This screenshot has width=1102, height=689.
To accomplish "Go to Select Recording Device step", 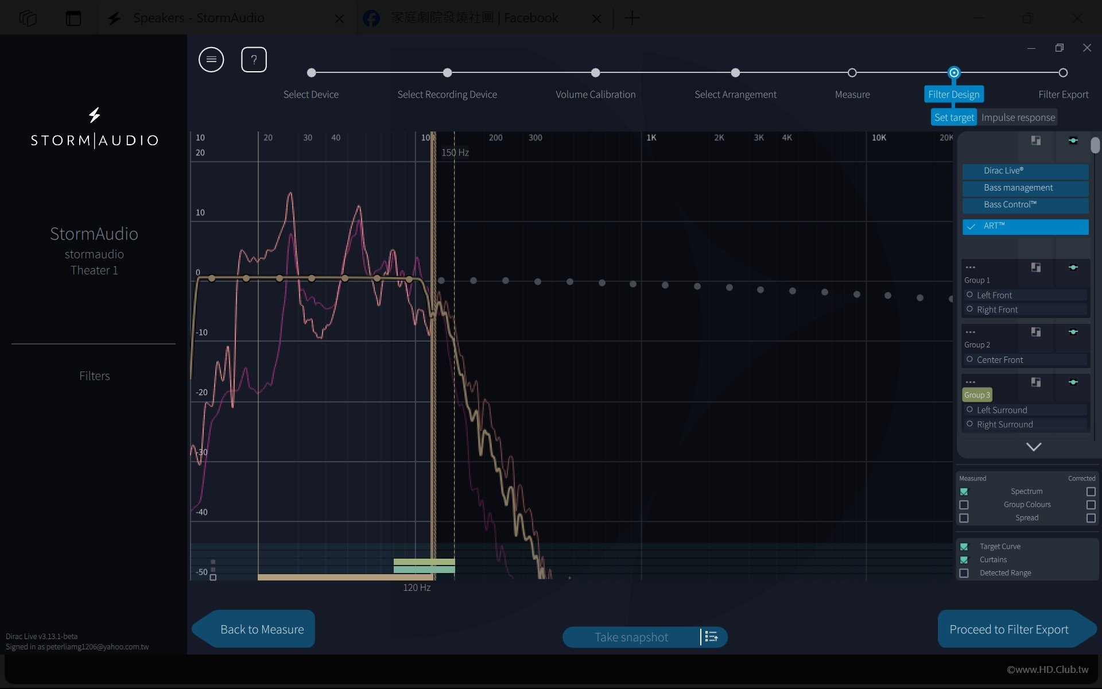I will coord(447,73).
